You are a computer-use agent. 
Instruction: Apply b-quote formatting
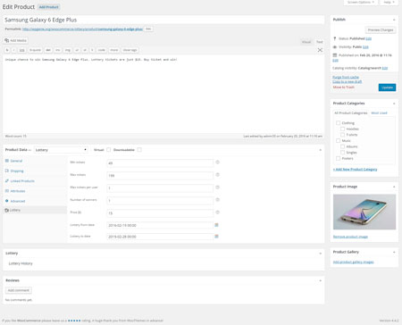[35, 50]
